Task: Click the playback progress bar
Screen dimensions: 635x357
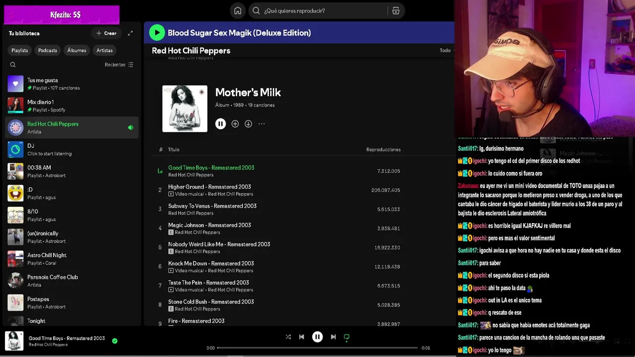Action: (317, 348)
